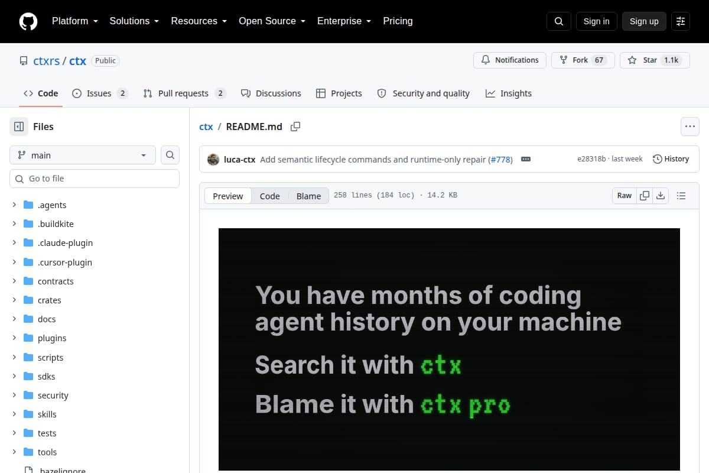Switch file view to Code

tap(269, 196)
